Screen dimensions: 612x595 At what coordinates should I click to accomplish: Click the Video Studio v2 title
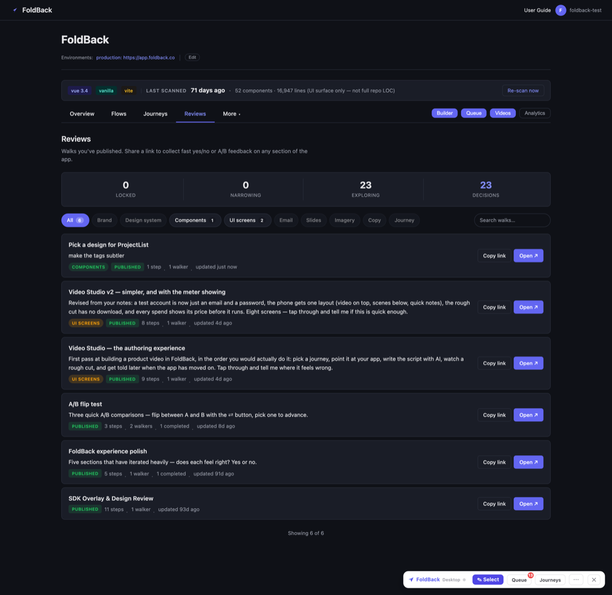[147, 292]
